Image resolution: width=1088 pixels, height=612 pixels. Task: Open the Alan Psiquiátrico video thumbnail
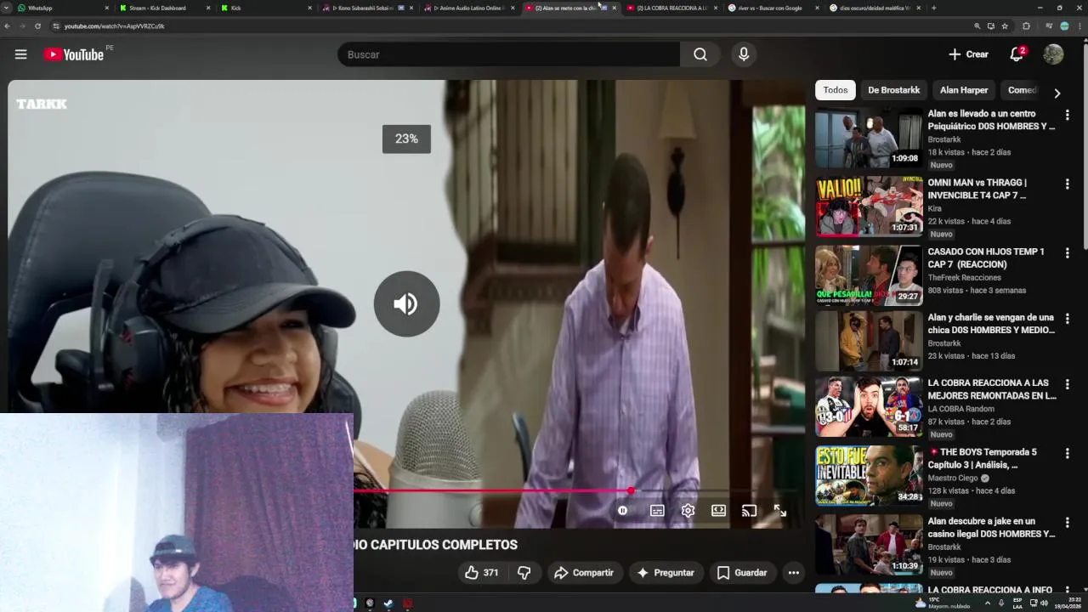(x=869, y=138)
